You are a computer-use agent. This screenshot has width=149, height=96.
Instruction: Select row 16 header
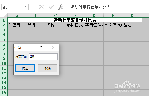point(4,92)
